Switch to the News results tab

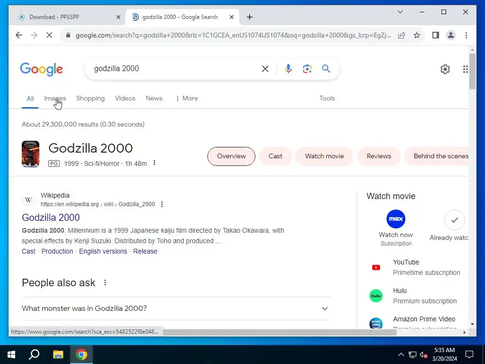point(154,99)
